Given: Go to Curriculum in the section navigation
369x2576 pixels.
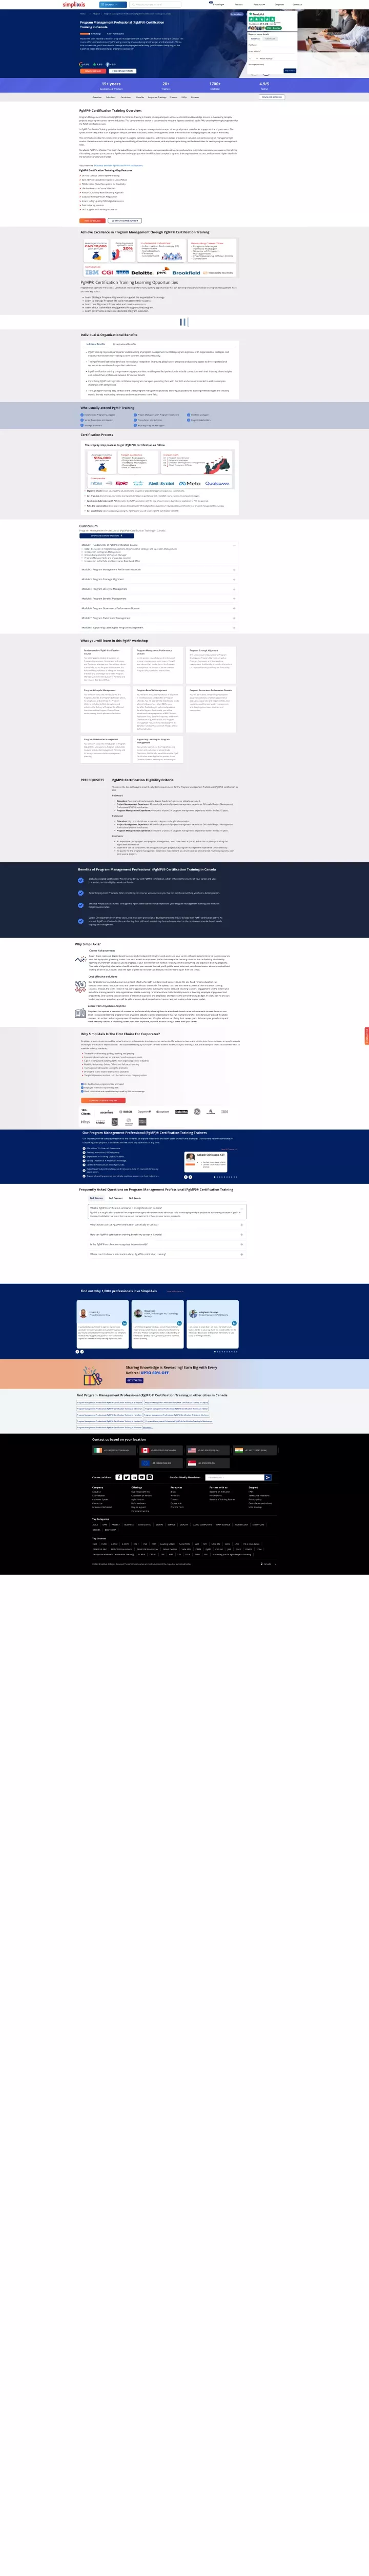Looking at the screenshot, I should point(126,97).
